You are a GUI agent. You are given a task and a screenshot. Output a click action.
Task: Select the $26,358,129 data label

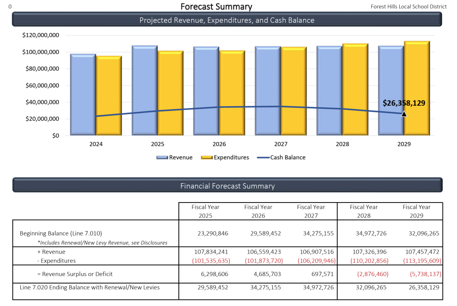[404, 103]
